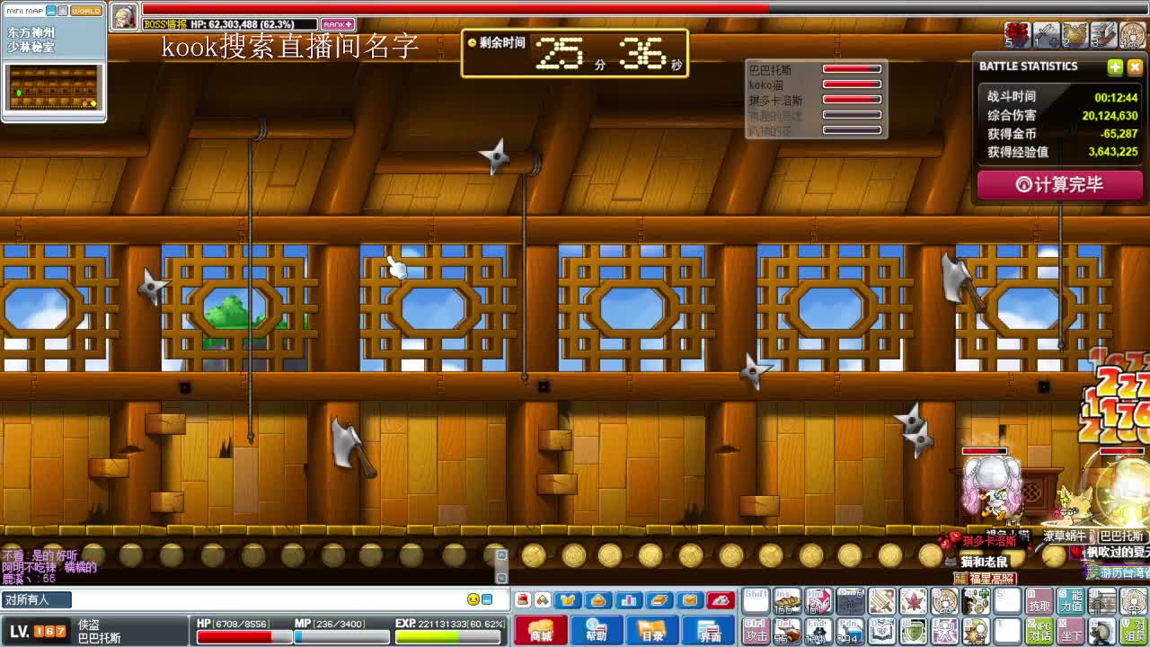Open the chat emoticon smiley icon

(473, 599)
